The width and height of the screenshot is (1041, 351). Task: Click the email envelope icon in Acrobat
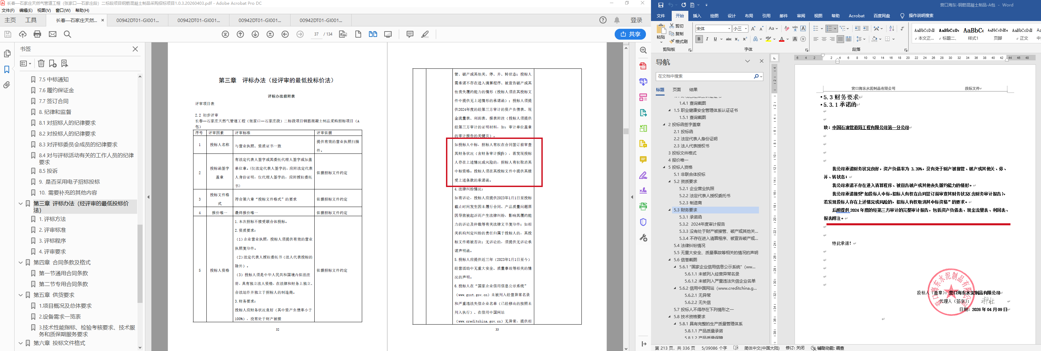[53, 34]
